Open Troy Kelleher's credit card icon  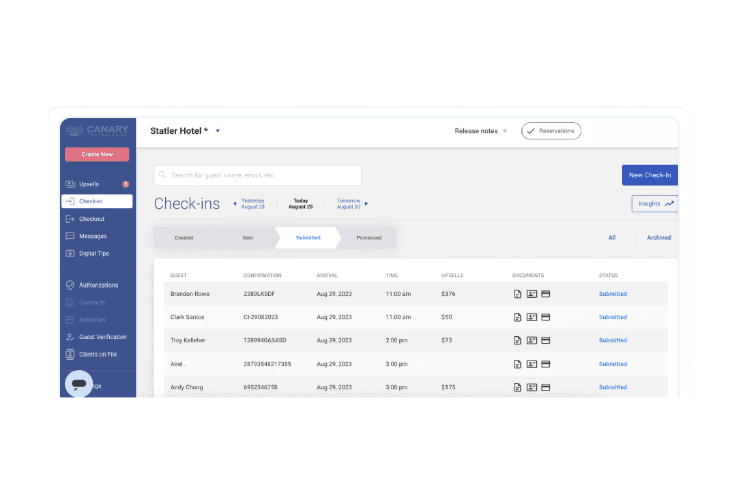pos(546,340)
